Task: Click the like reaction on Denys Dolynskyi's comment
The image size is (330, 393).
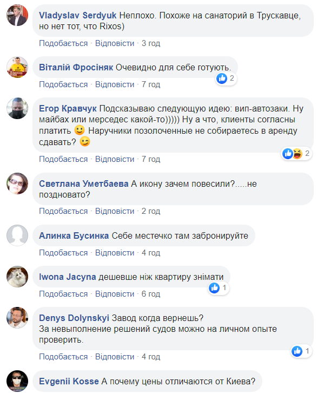Action: tap(297, 351)
